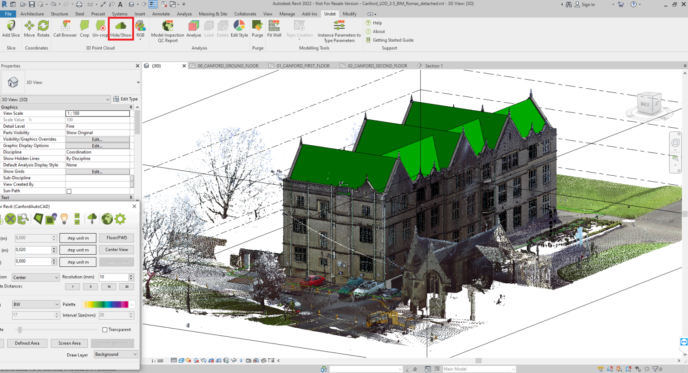Click the sun path off icon in view control bar
Screen dimensions: 688x373
pos(189,360)
